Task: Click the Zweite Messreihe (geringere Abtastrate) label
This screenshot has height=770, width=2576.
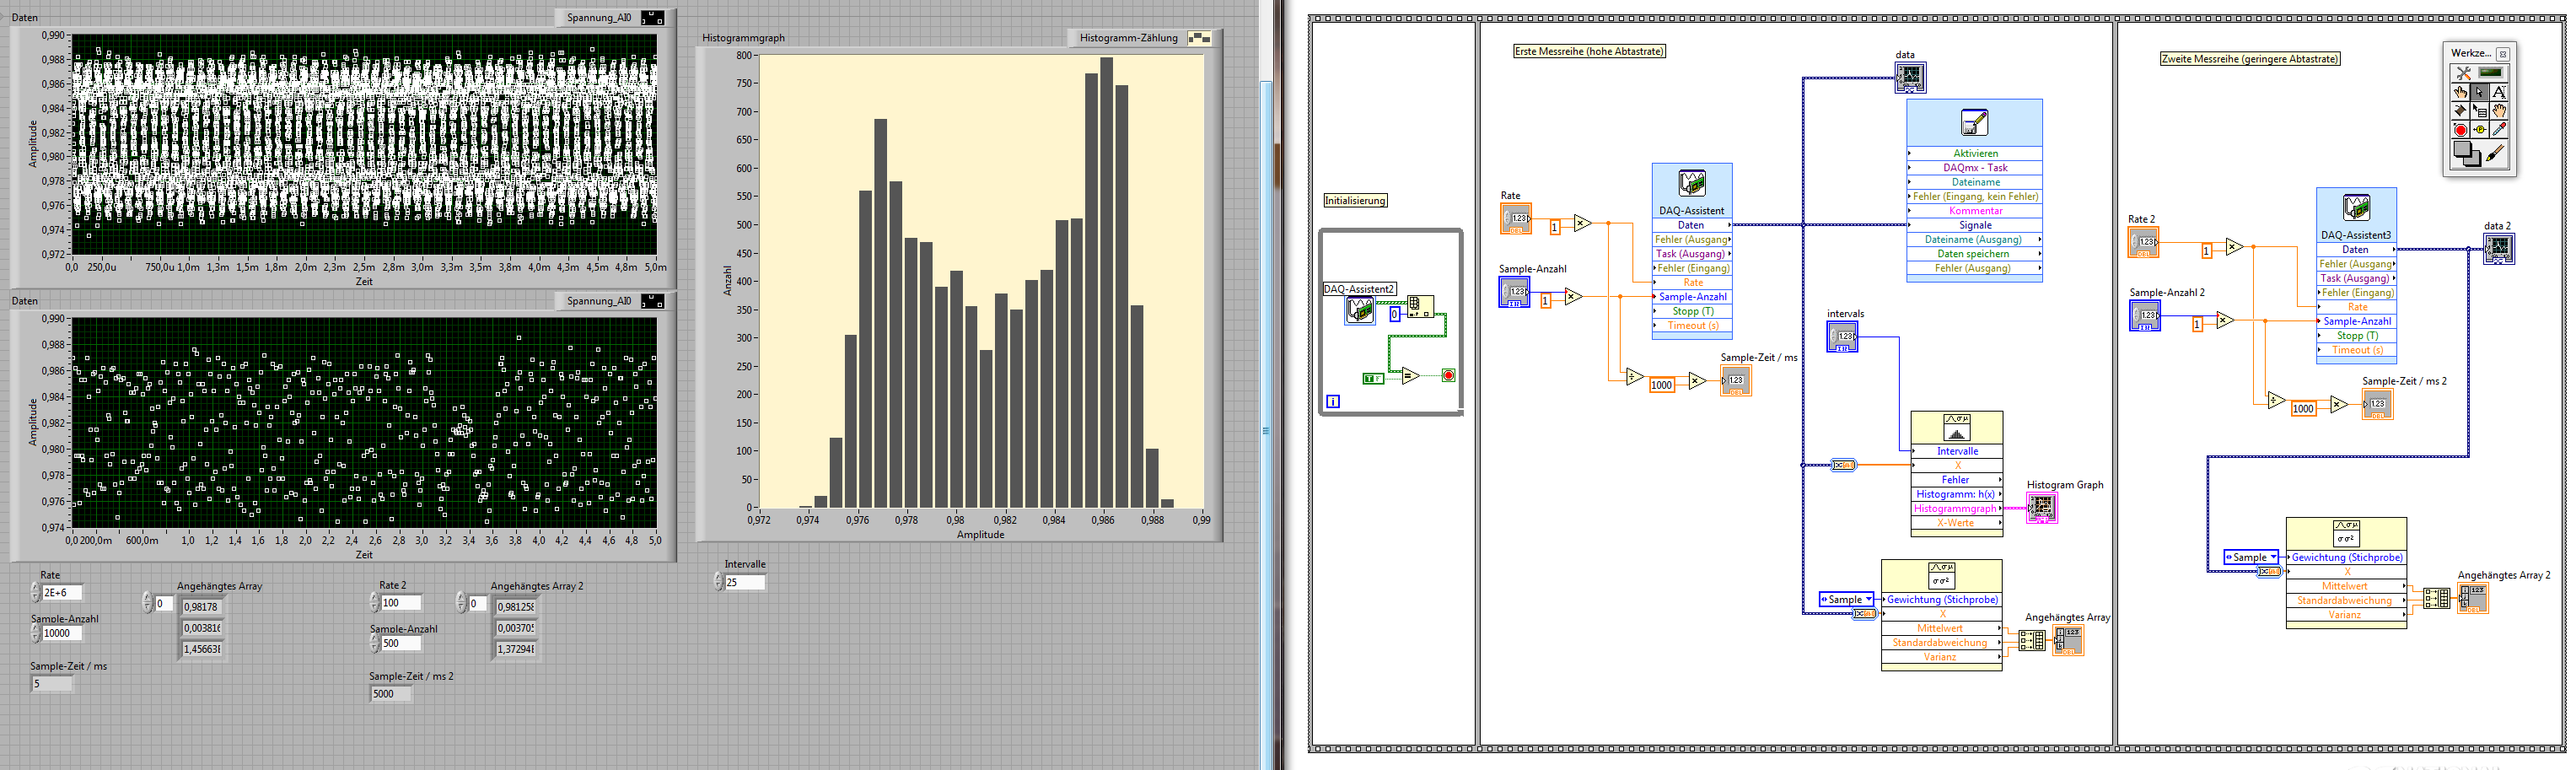Action: [2250, 59]
